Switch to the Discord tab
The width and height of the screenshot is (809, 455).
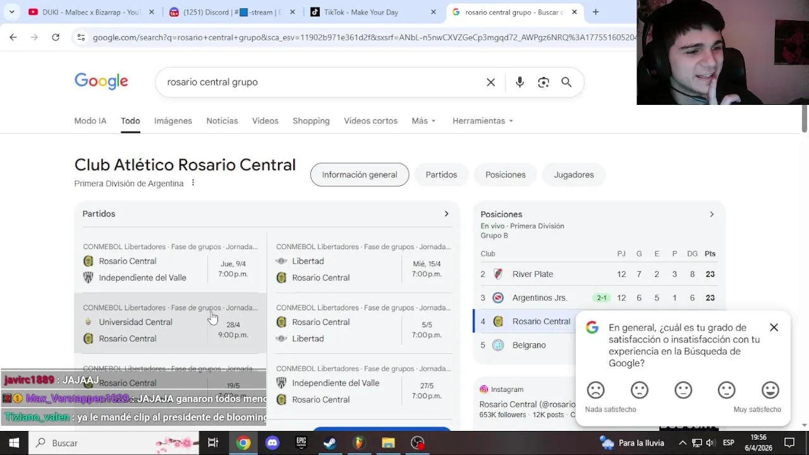pos(232,12)
